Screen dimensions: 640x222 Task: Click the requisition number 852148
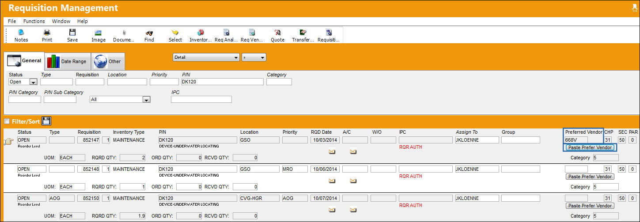click(89, 169)
